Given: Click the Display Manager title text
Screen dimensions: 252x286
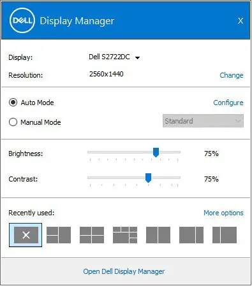Looking at the screenshot, I should pos(77,21).
